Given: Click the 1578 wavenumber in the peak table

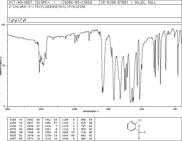Looking at the screenshot, I should coord(30,135).
